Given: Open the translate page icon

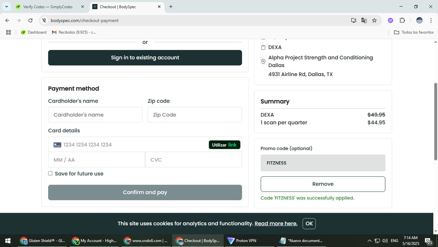Looking at the screenshot, I should [364, 20].
